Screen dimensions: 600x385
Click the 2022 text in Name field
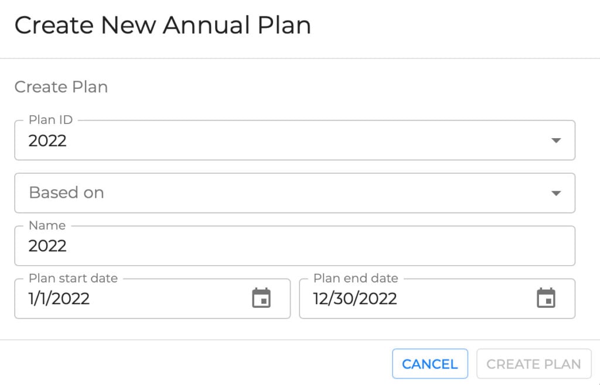coord(47,246)
